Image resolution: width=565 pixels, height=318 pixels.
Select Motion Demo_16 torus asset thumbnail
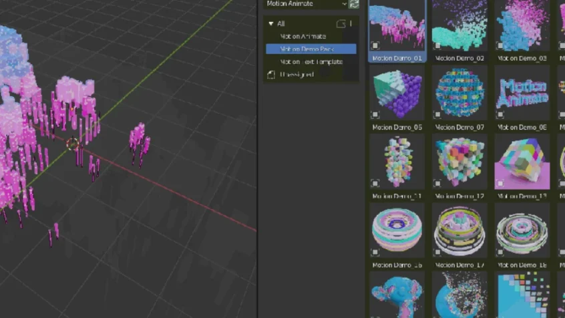397,230
